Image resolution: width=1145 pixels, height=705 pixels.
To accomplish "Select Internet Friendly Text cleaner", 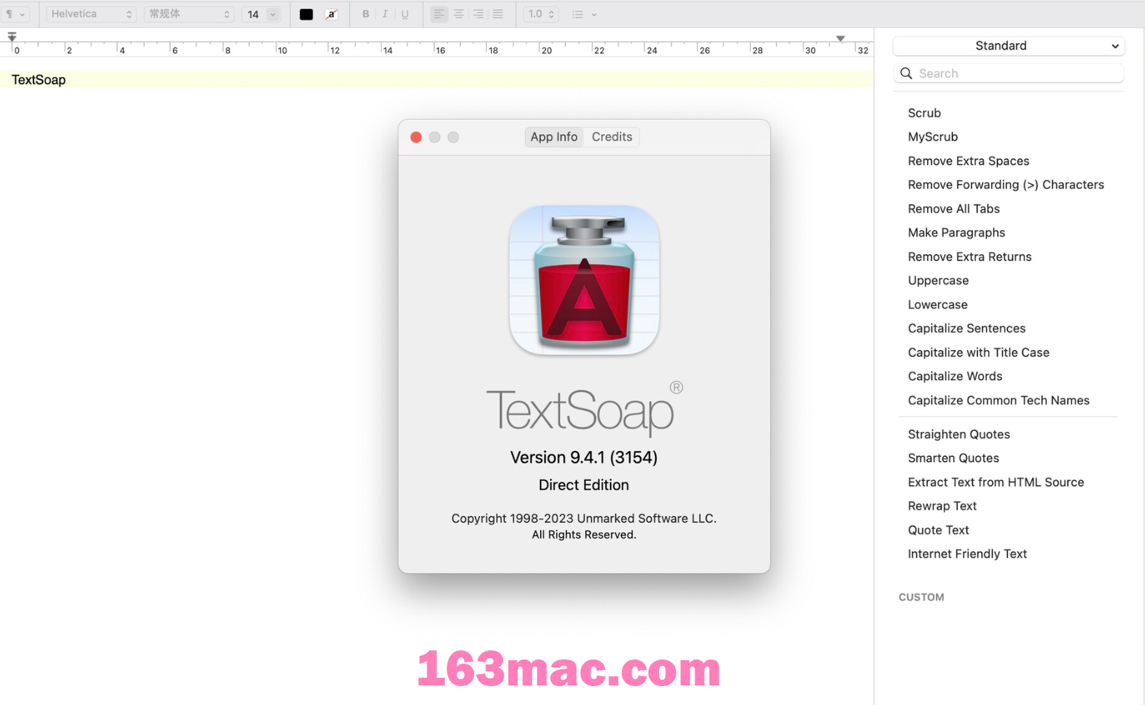I will click(967, 554).
